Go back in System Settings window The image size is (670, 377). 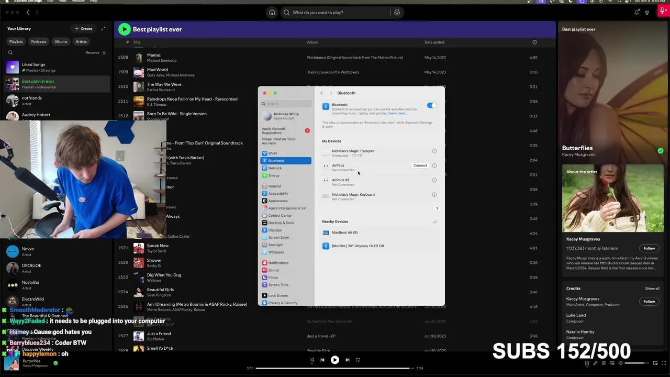[x=321, y=93]
